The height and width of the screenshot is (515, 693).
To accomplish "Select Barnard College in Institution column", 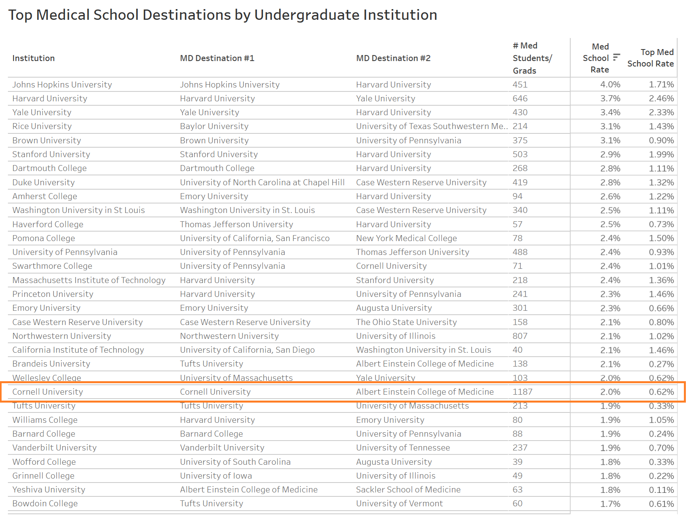I will tap(44, 434).
